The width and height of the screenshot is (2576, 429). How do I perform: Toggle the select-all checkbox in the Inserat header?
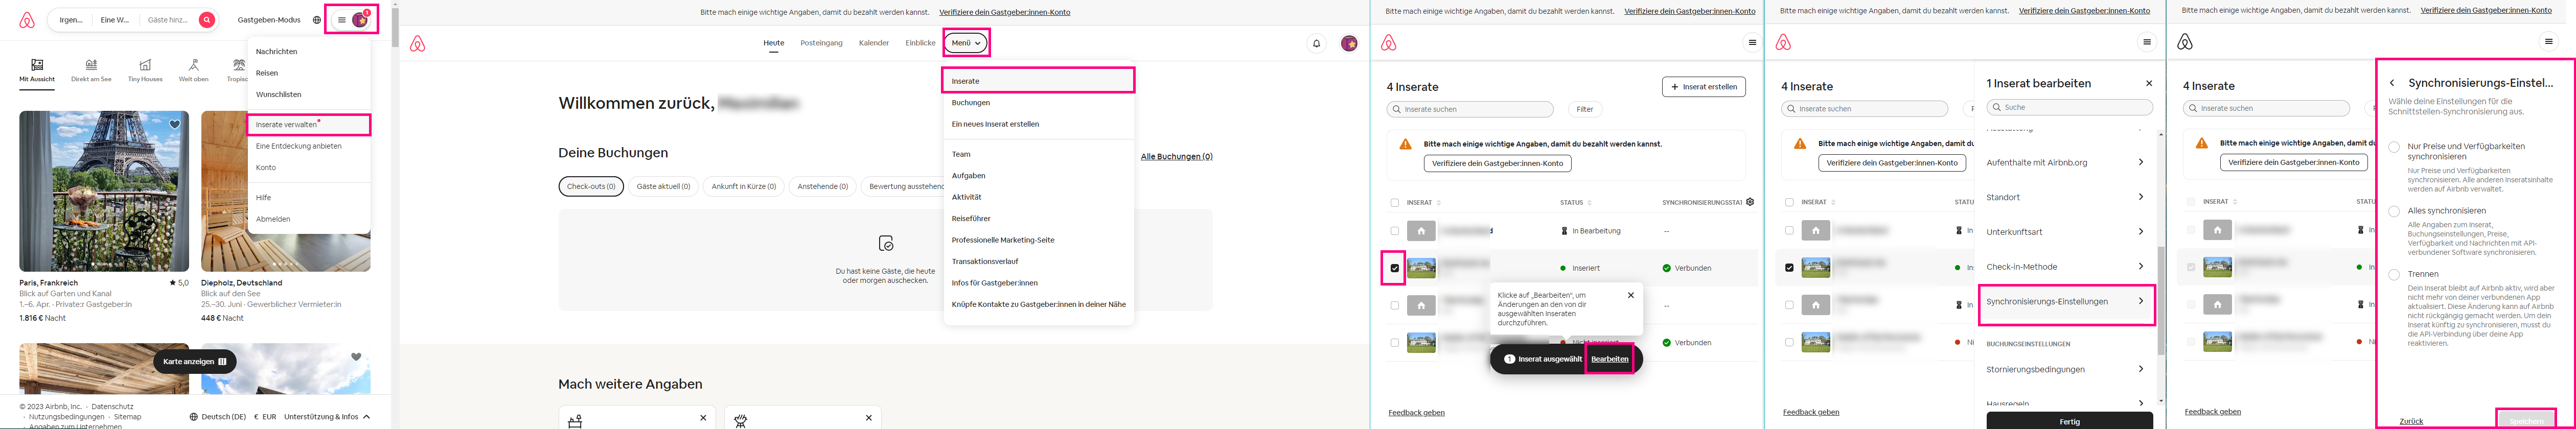coord(1395,203)
